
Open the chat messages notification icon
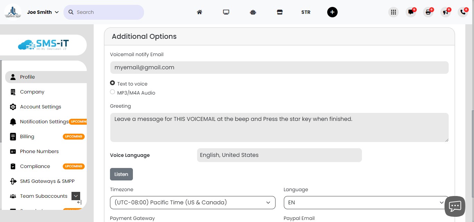411,12
